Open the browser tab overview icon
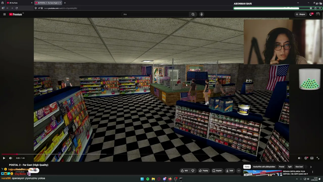Viewport: 323px width, 182px height. click(3, 3)
